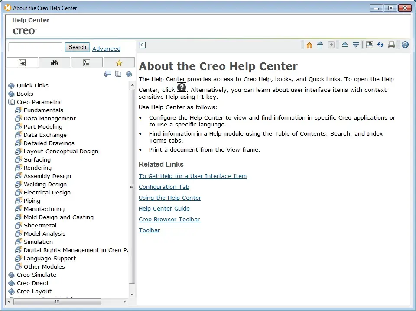Switch to the Favorites star tab
The image size is (416, 311).
click(x=119, y=62)
